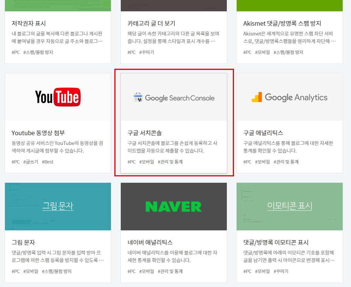
Task: Click the 구글 서치콘솔 description text
Action: coord(172,147)
